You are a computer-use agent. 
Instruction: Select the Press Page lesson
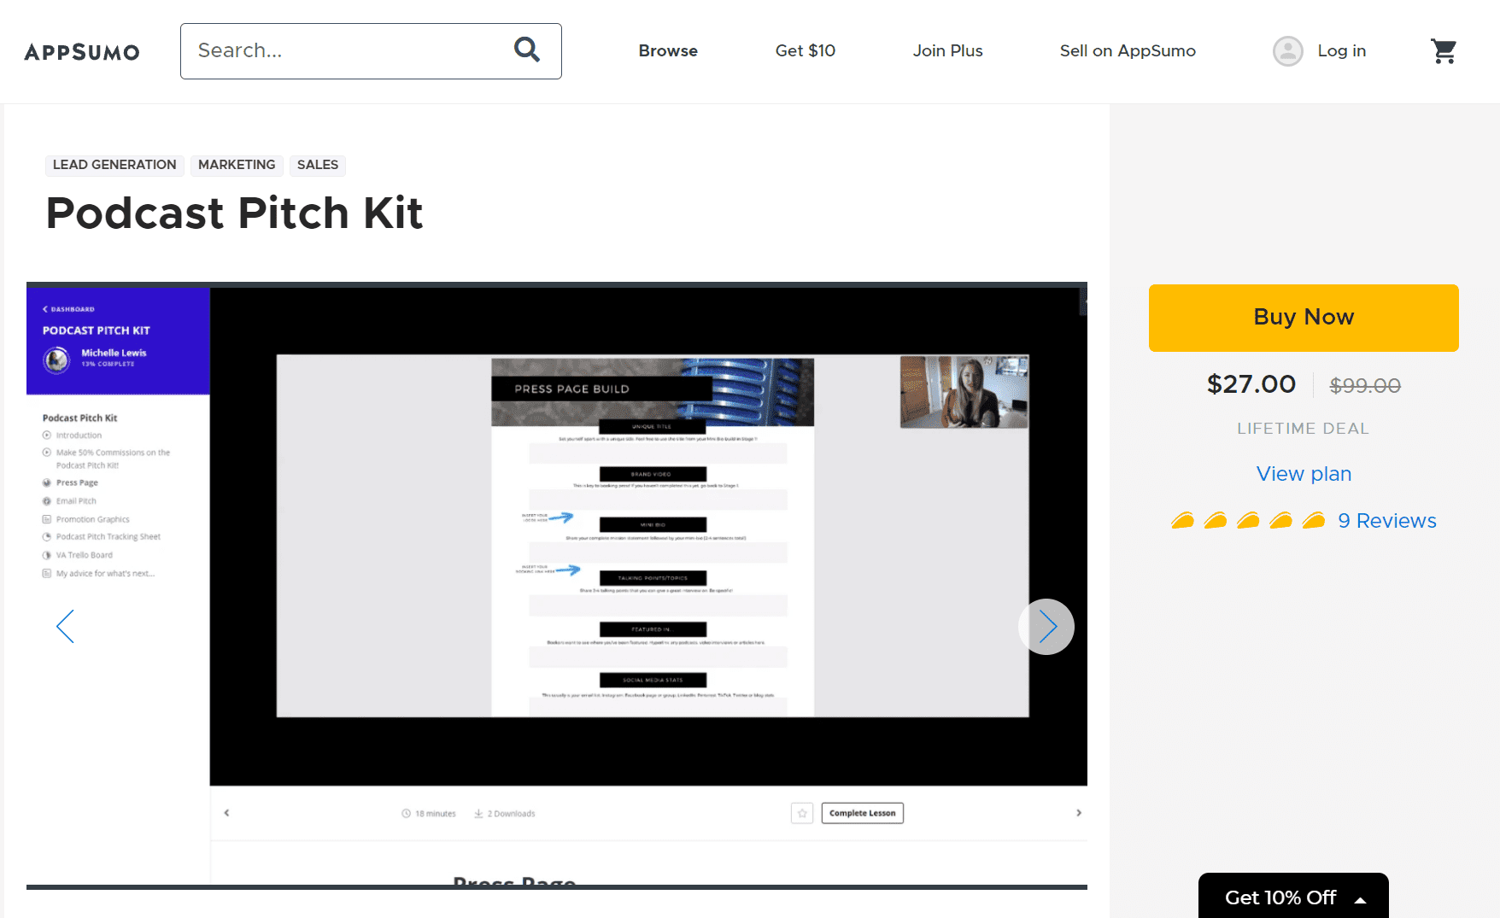pyautogui.click(x=71, y=483)
